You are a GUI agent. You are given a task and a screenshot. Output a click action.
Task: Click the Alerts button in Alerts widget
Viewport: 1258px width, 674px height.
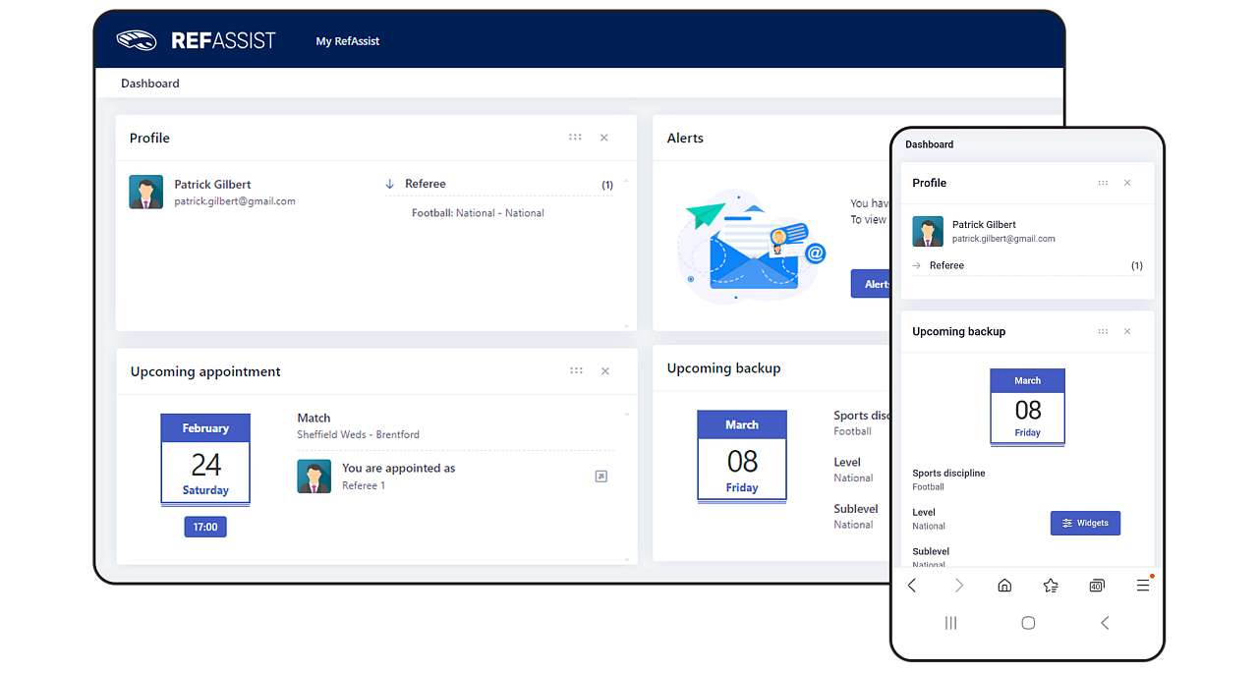870,284
